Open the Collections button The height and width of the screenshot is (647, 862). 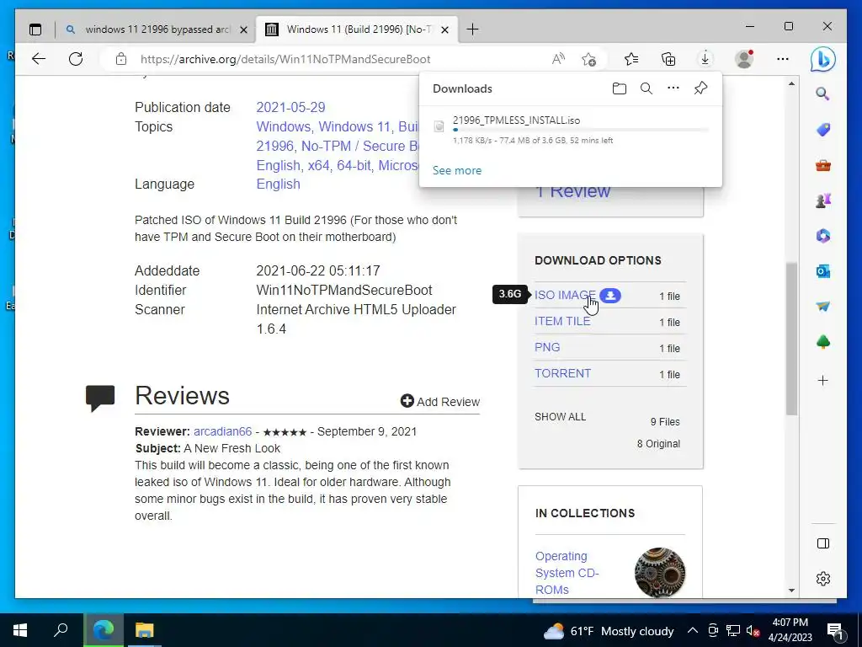(668, 59)
